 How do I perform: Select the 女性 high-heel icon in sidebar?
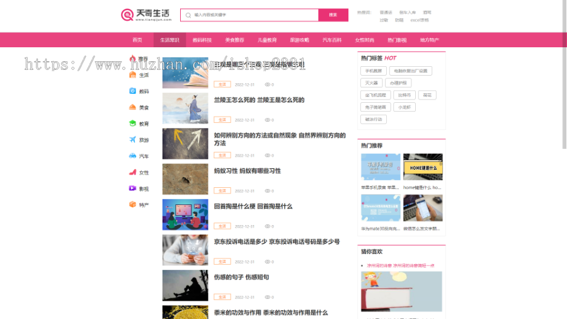(132, 172)
